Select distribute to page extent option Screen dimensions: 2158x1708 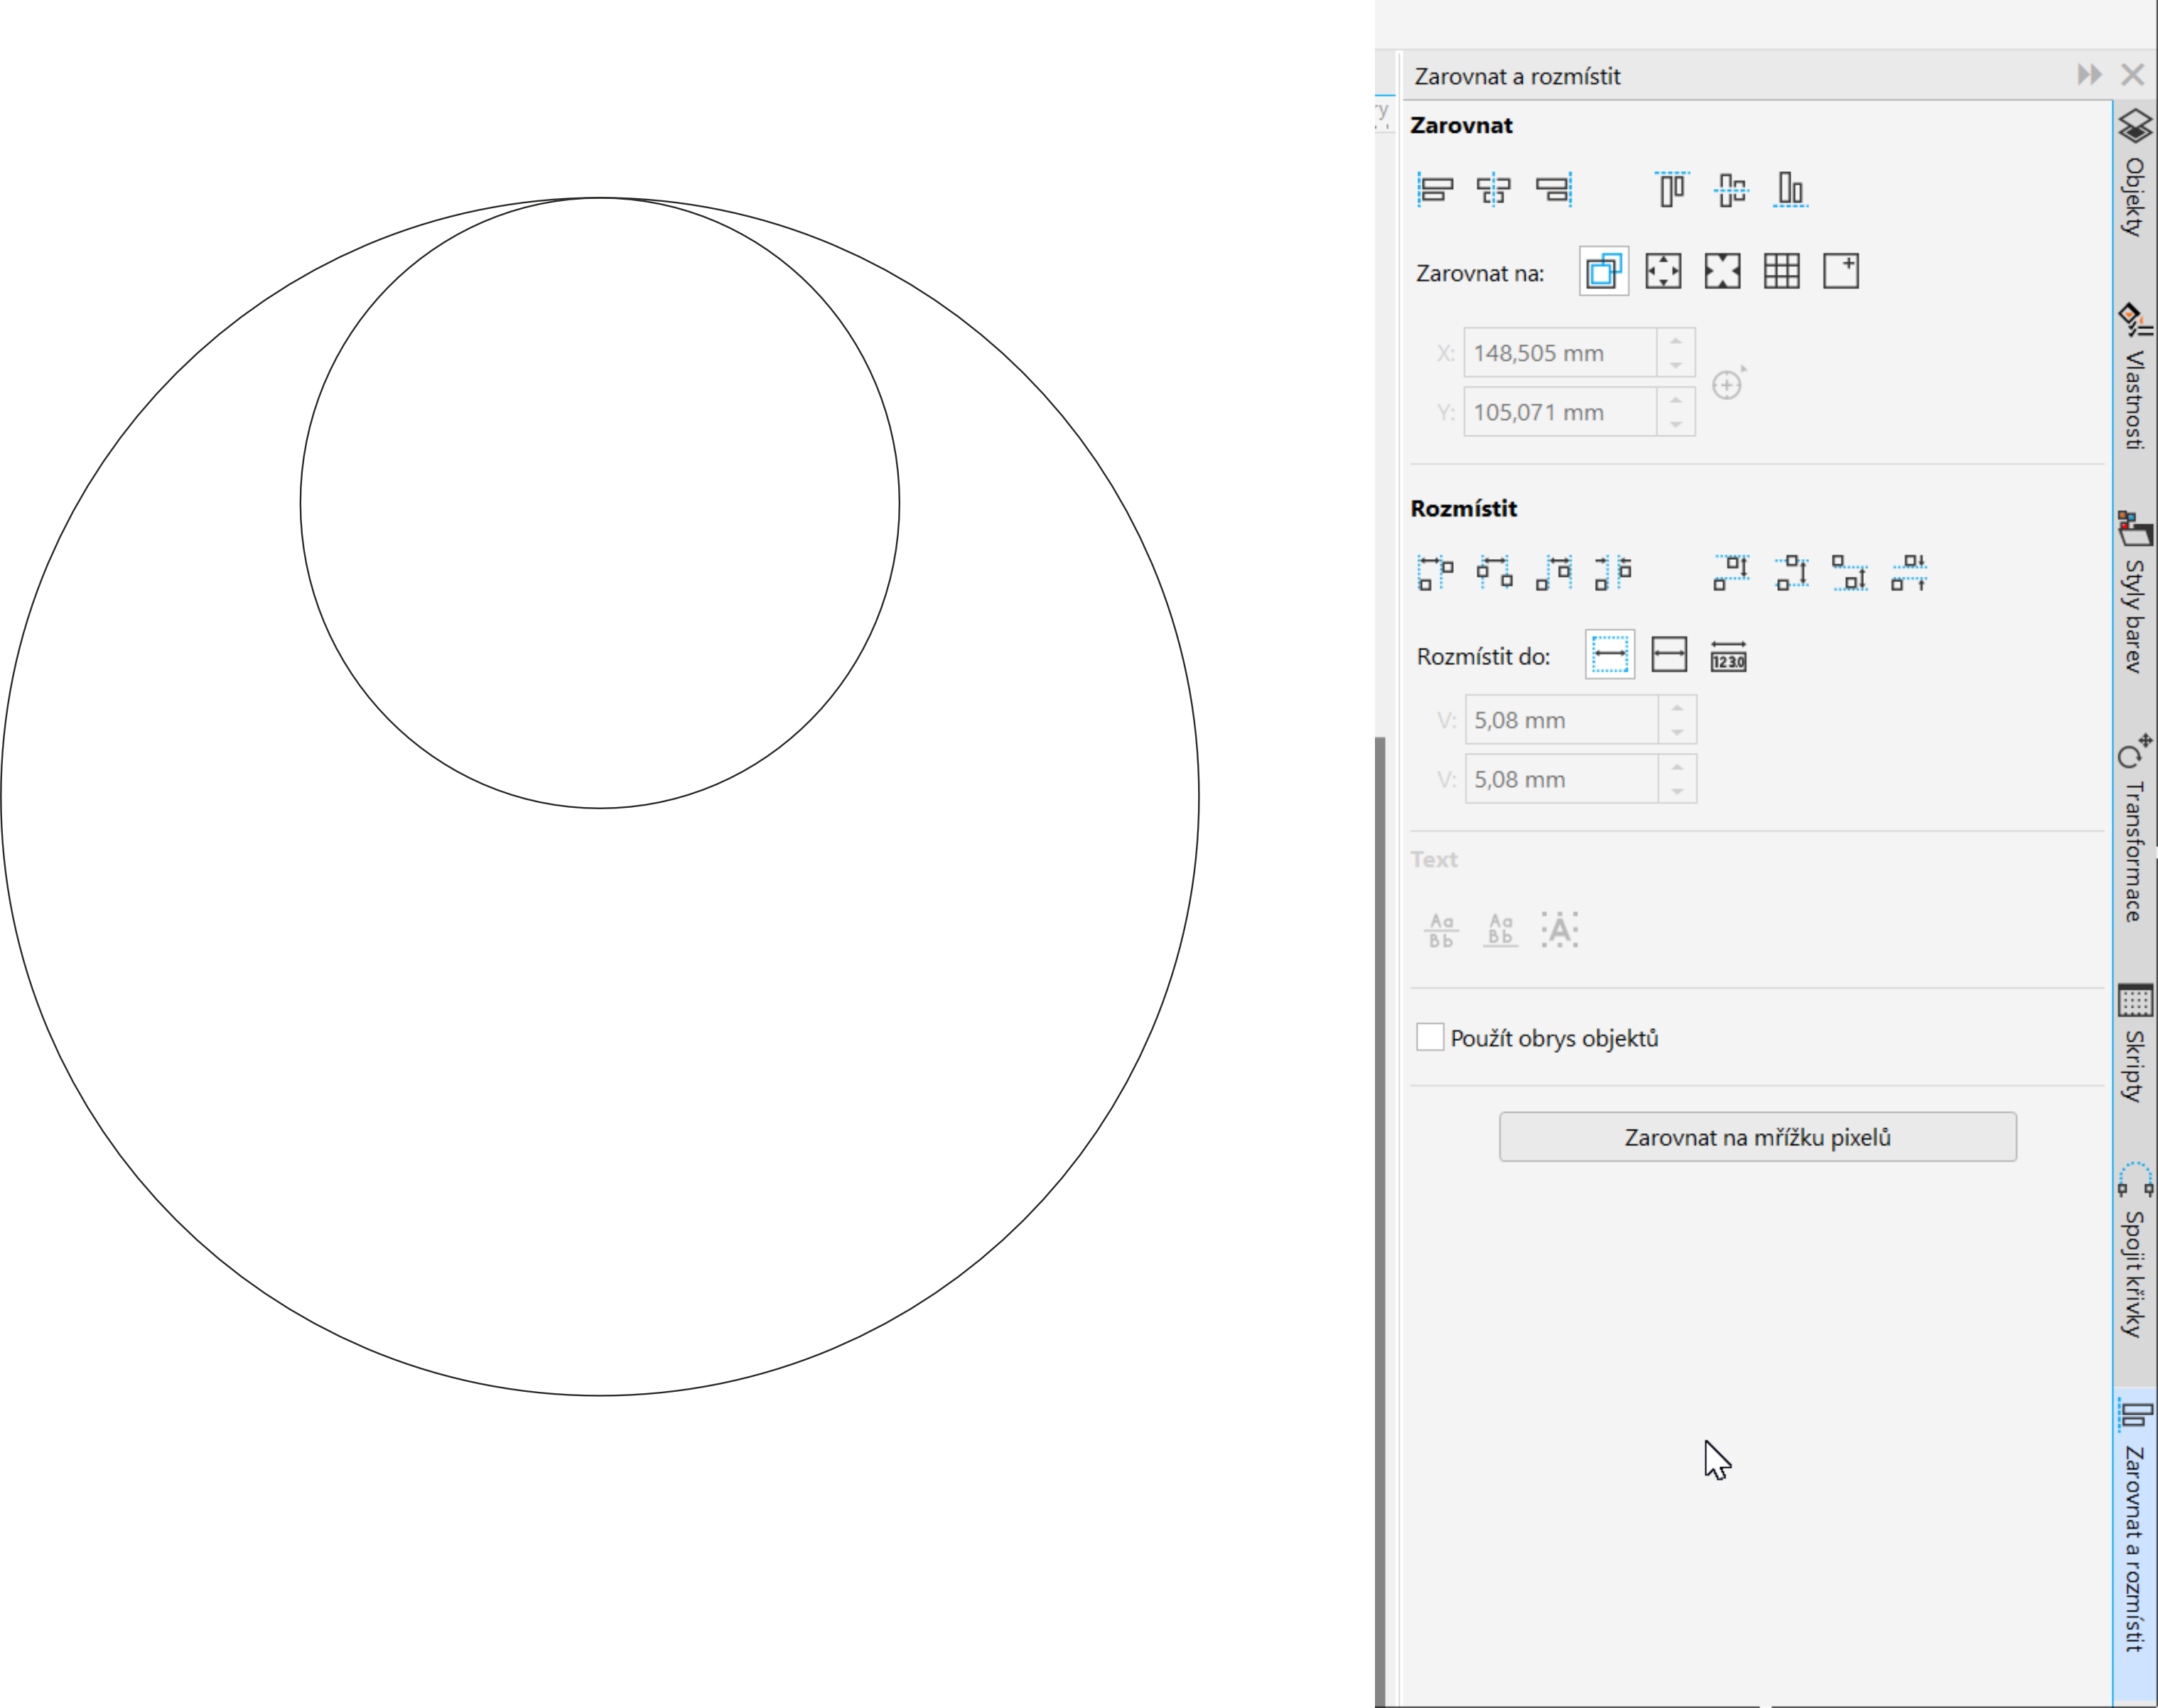click(1669, 655)
